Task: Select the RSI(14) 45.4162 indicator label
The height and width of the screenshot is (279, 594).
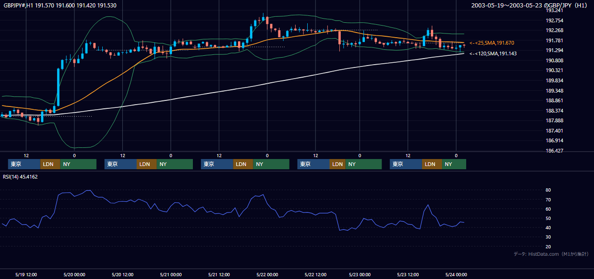Action: 20,177
